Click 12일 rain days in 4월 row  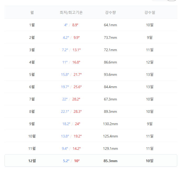coord(150,62)
